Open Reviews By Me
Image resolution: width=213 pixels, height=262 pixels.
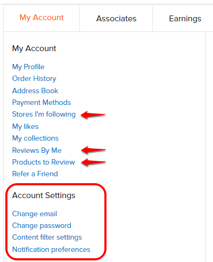[37, 150]
